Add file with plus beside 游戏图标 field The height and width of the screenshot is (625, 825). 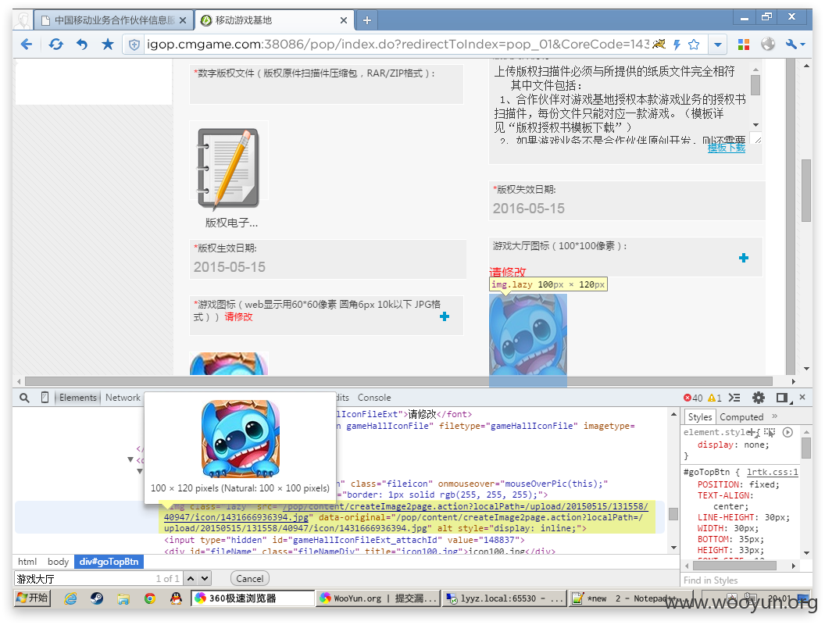(x=445, y=316)
